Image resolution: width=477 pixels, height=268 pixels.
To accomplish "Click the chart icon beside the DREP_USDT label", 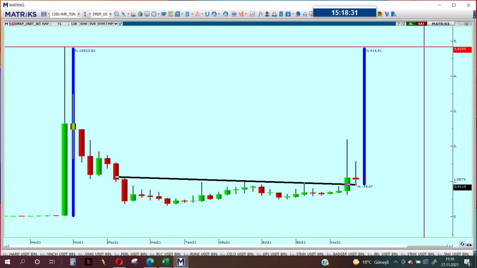I will point(12,24).
